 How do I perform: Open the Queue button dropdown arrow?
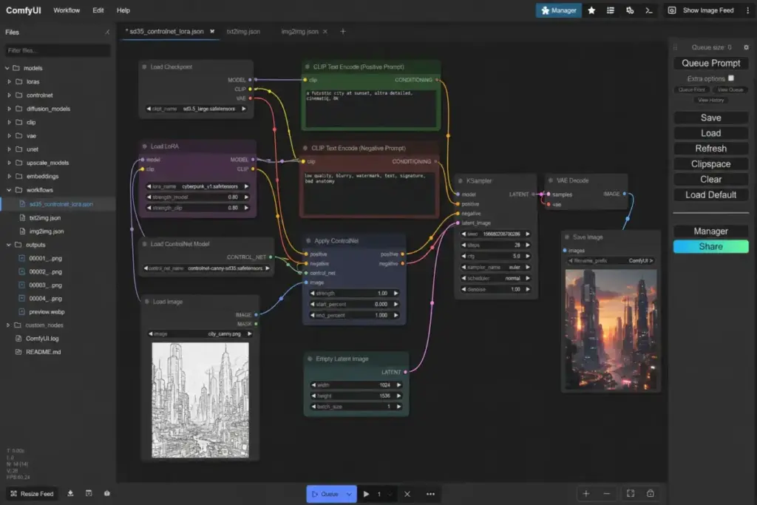(x=349, y=494)
